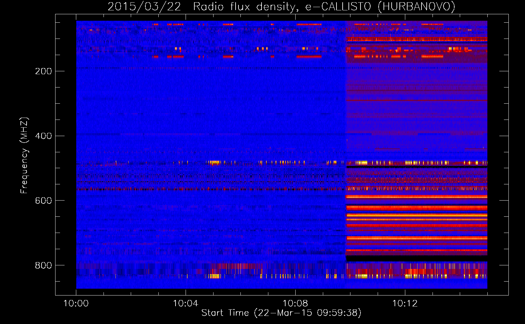Viewport: 525px width, 324px height.
Task: Select the '800' frequency axis label
Action: pos(43,266)
